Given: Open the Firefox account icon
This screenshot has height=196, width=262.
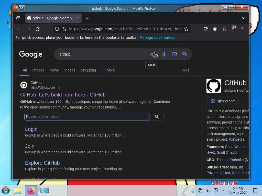Looking at the screenshot, I should (x=215, y=29).
